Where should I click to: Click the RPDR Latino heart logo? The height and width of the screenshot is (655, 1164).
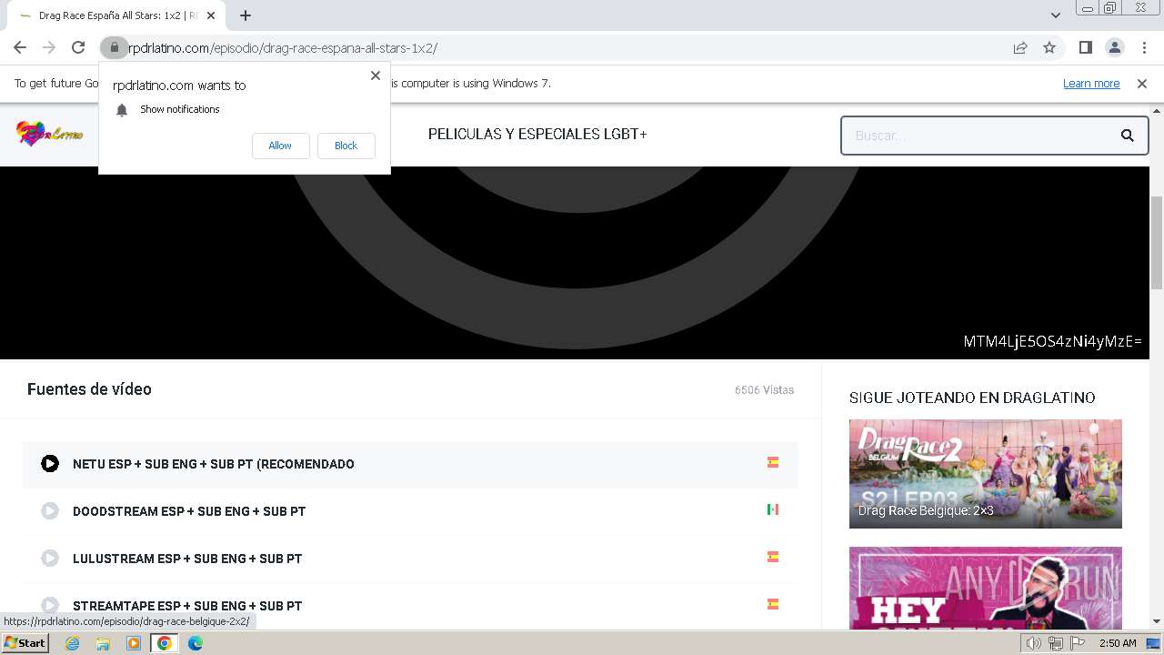(49, 134)
